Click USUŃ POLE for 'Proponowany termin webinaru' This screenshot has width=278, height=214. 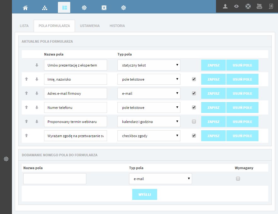pyautogui.click(x=242, y=121)
